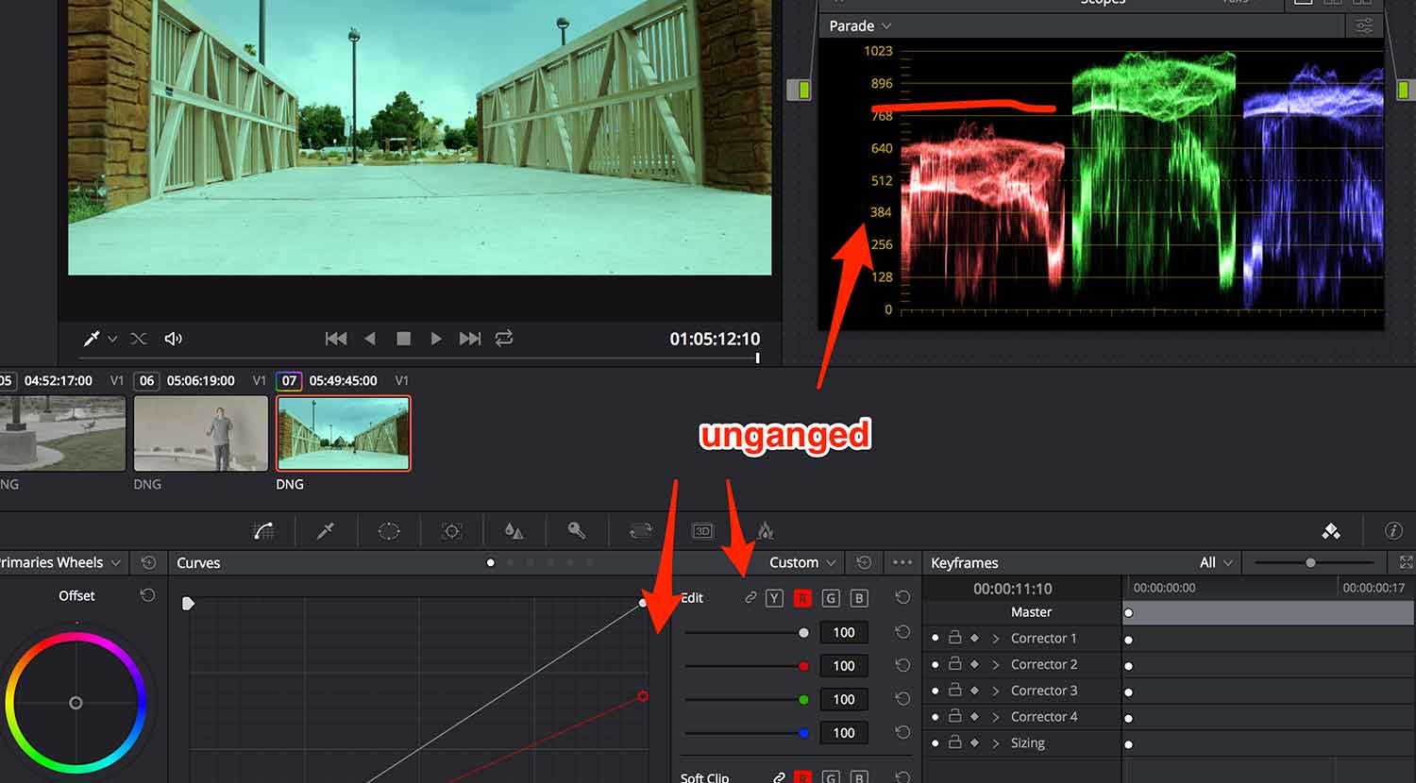This screenshot has height=783, width=1416.
Task: Enable the Y luma curve channel
Action: click(x=774, y=597)
